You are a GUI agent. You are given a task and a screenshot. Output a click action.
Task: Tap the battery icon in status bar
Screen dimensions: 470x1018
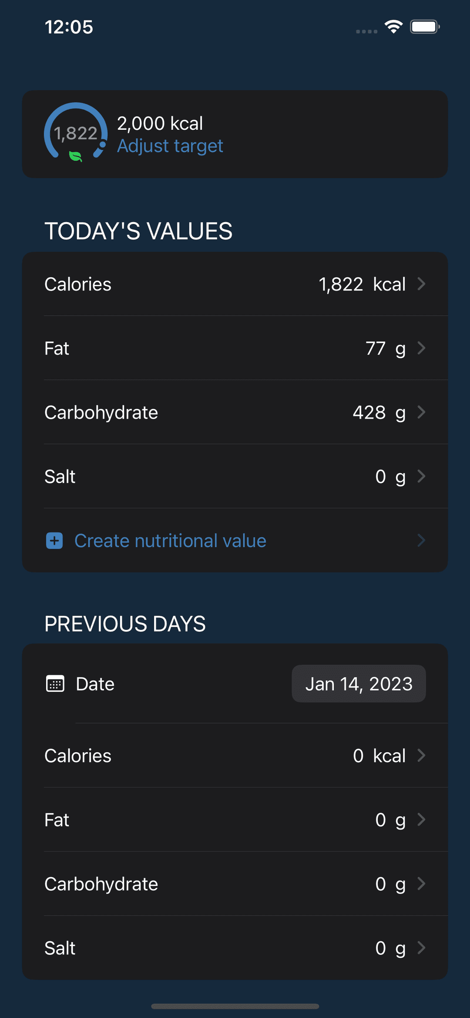(x=425, y=27)
